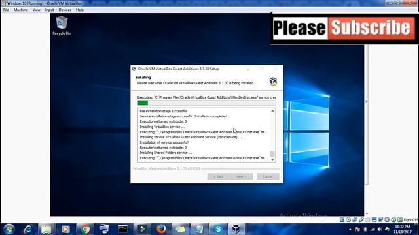Open the View menu
This screenshot has width=419, height=235.
point(37,10)
